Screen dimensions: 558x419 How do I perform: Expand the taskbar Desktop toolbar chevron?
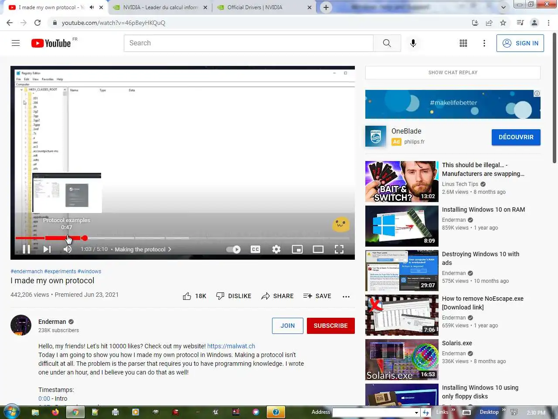504,410
